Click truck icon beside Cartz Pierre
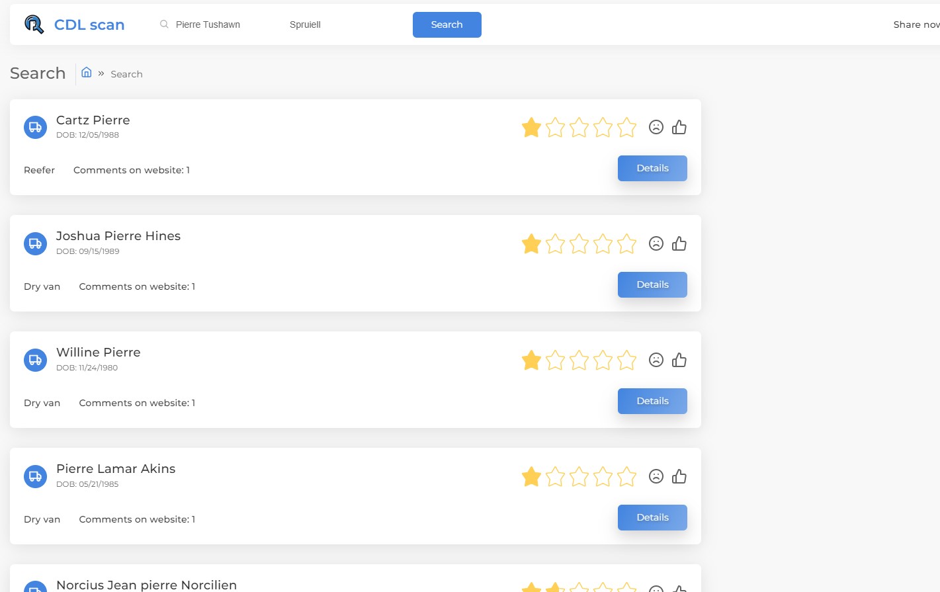The width and height of the screenshot is (940, 592). 36,127
